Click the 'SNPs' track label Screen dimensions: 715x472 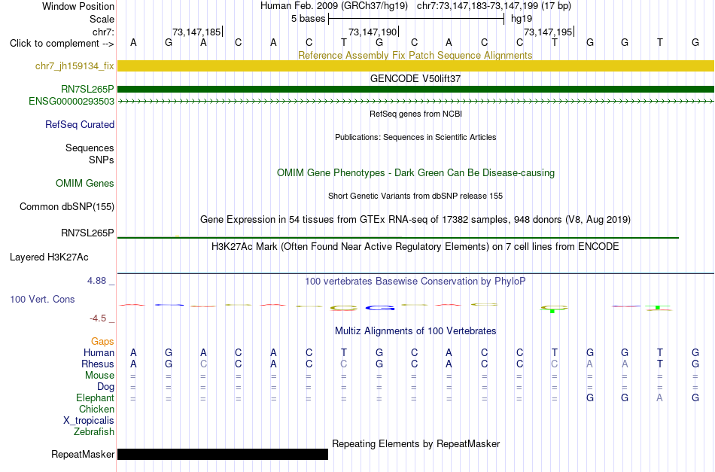[x=102, y=160]
